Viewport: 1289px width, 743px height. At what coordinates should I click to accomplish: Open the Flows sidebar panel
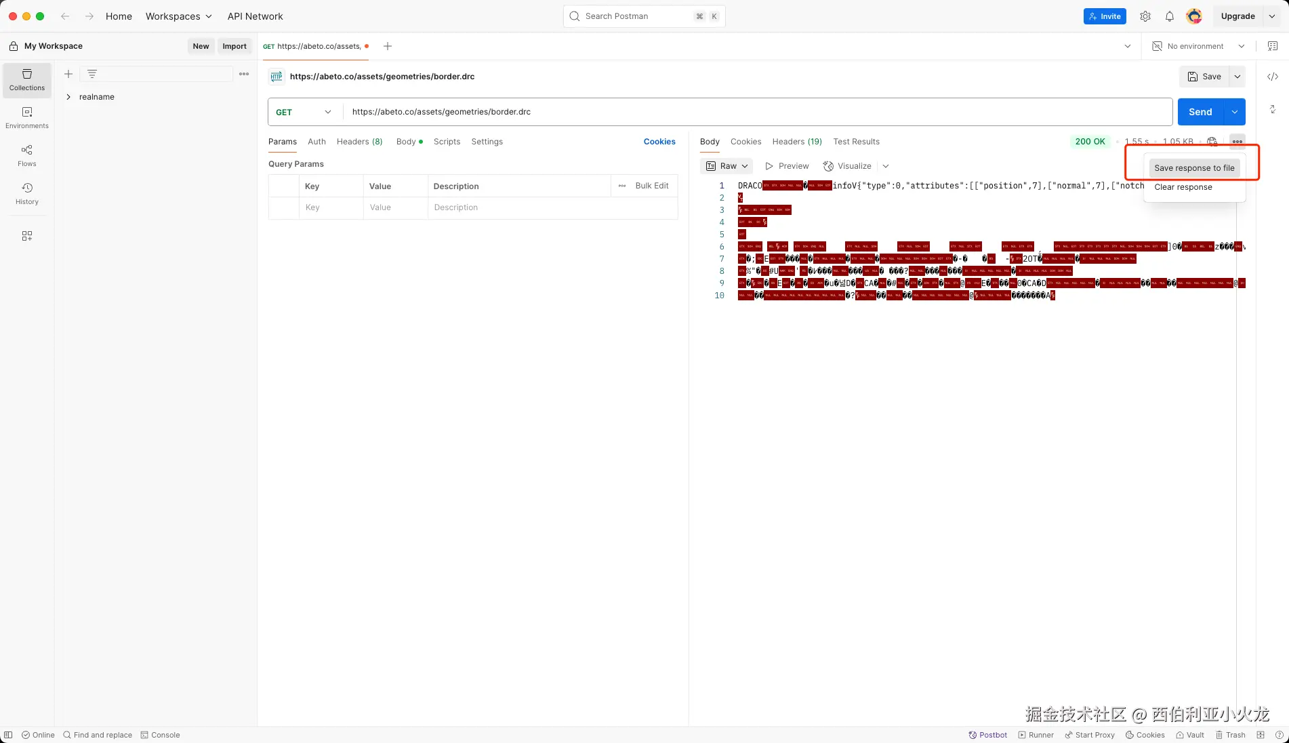pyautogui.click(x=27, y=156)
